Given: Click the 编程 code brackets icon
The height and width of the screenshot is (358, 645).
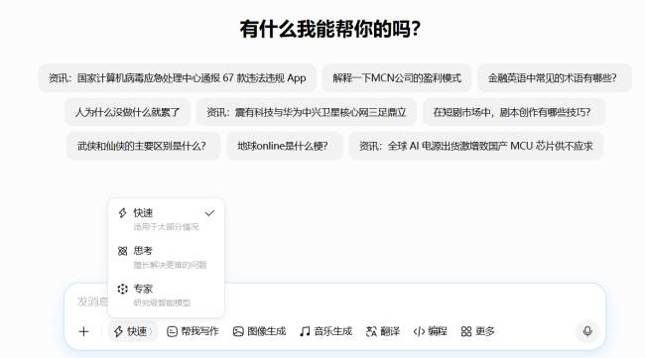Looking at the screenshot, I should click(x=419, y=331).
